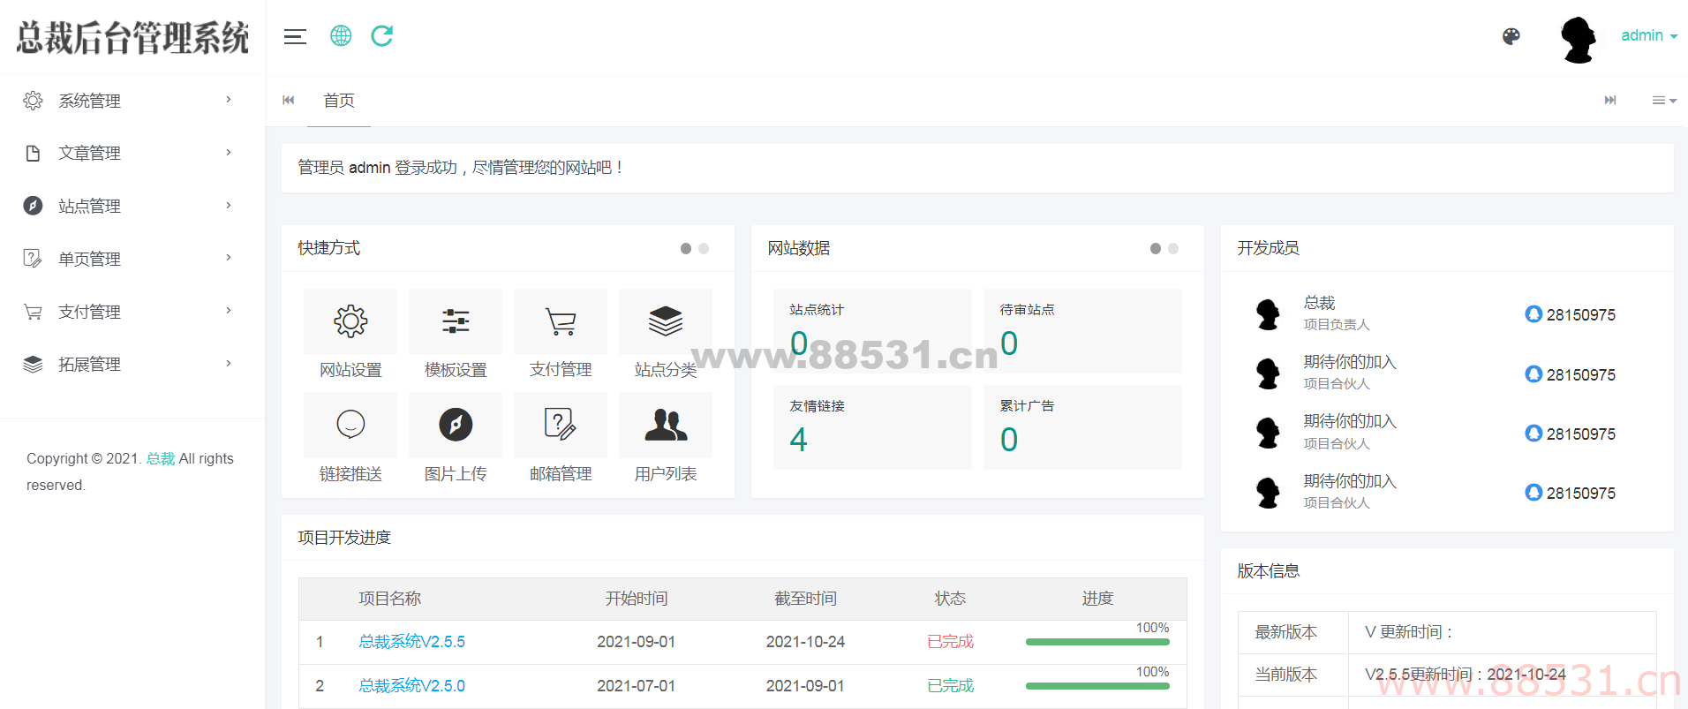Click the green refresh icon
Viewport: 1688px width, 709px height.
[382, 36]
